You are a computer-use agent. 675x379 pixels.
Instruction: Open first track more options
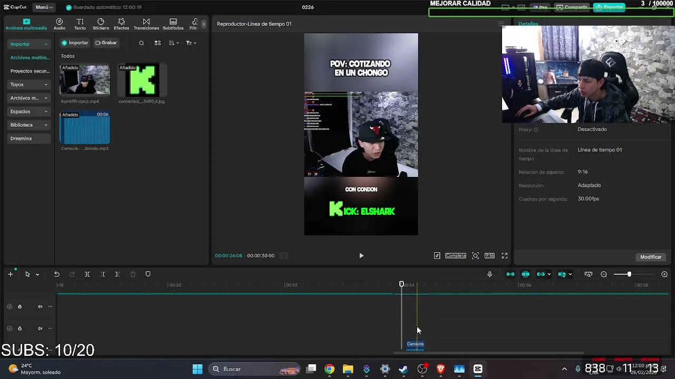pyautogui.click(x=50, y=306)
